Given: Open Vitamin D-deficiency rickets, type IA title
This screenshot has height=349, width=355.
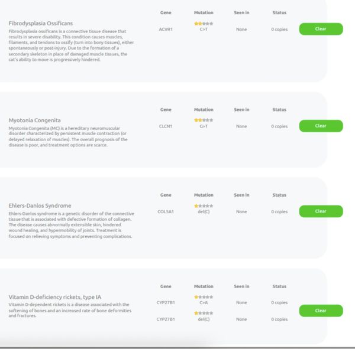Looking at the screenshot, I should [54, 296].
